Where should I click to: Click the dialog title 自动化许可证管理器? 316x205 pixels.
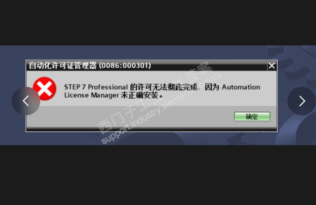[63, 66]
